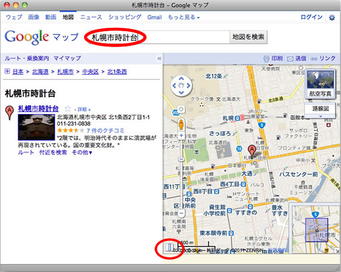Viewport: 341px width, 272px height.
Task: Click the 日本 breadcrumb link
Action: pos(18,72)
